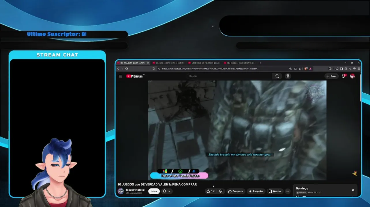Image resolution: width=370 pixels, height=207 pixels.
Task: Click the Crear create button
Action: click(331, 76)
